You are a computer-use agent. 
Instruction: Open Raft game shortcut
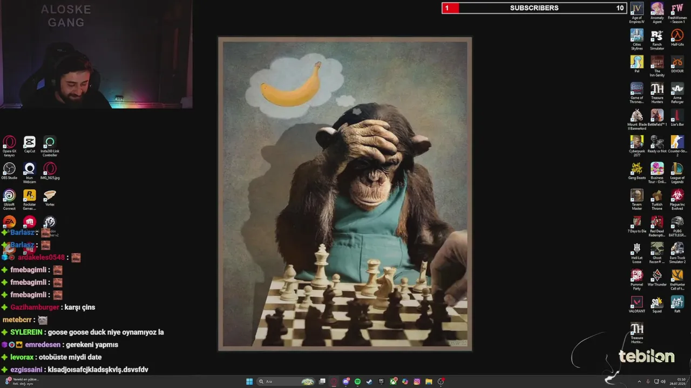click(x=677, y=304)
